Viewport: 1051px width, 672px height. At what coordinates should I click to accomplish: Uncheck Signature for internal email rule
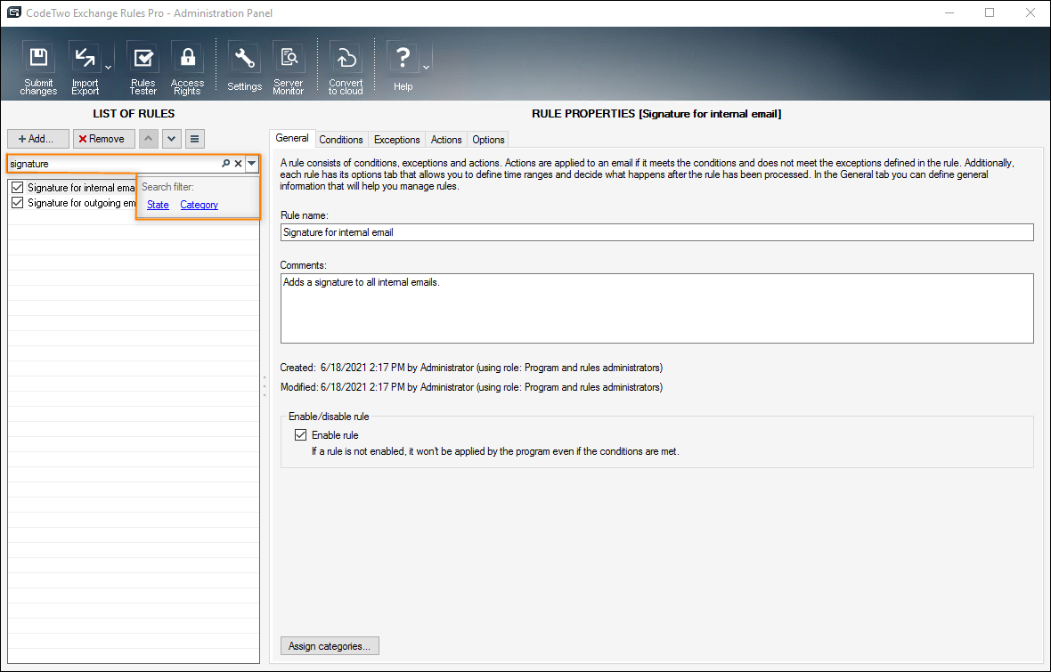coord(18,188)
